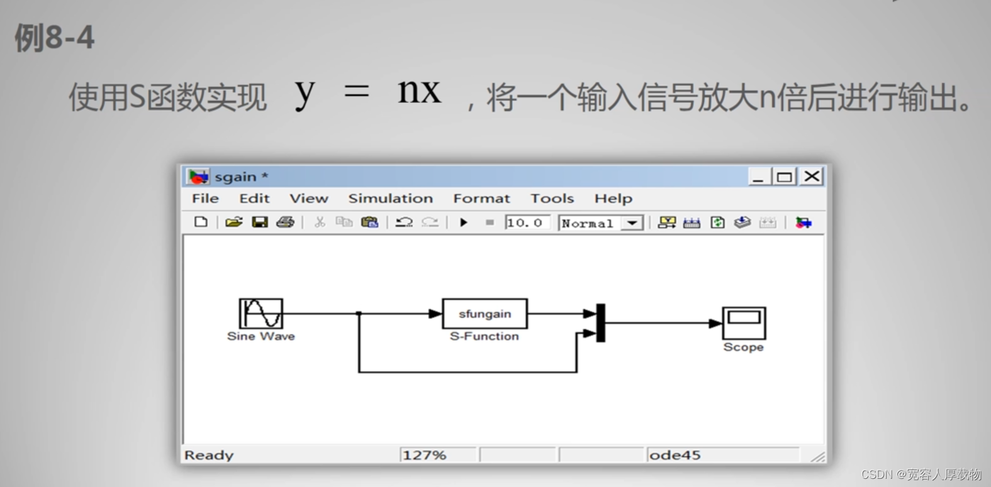Open the File menu
991x487 pixels.
coord(205,199)
